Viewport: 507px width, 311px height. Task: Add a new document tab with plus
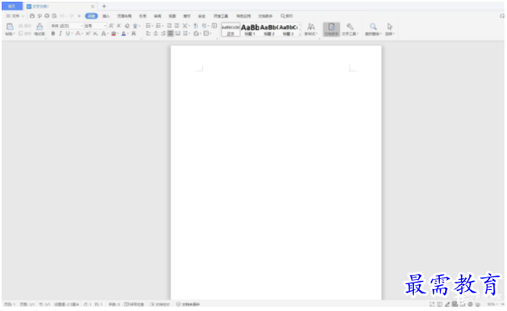pyautogui.click(x=104, y=6)
